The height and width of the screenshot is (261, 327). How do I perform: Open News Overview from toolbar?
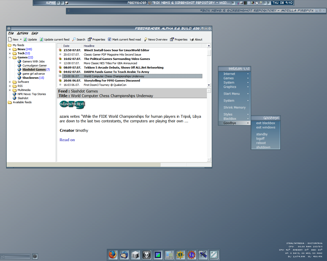[156, 40]
